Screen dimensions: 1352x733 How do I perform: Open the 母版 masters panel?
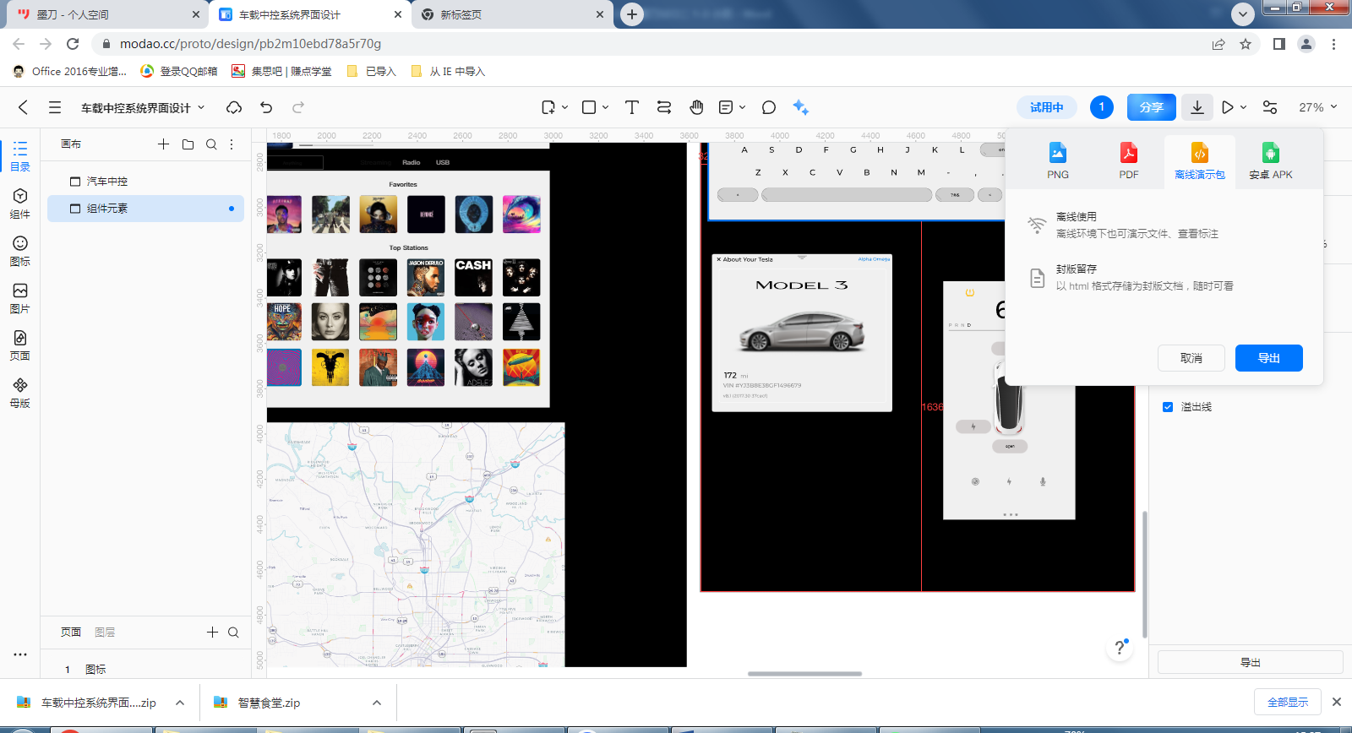(20, 393)
